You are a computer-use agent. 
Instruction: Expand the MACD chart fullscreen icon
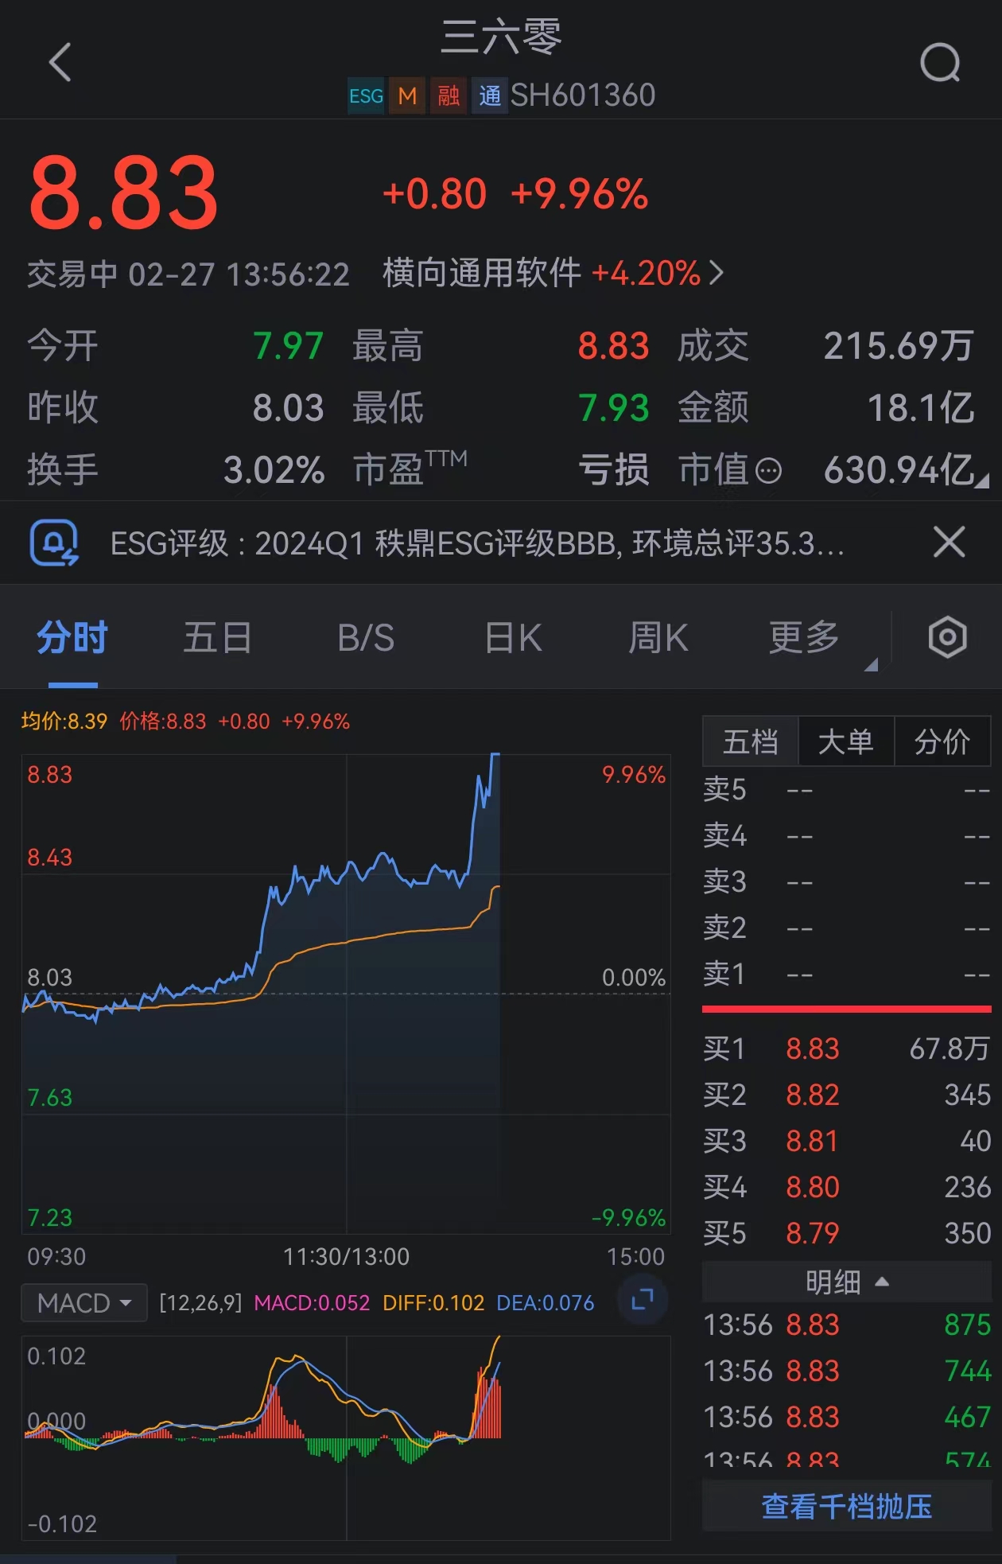tap(642, 1299)
